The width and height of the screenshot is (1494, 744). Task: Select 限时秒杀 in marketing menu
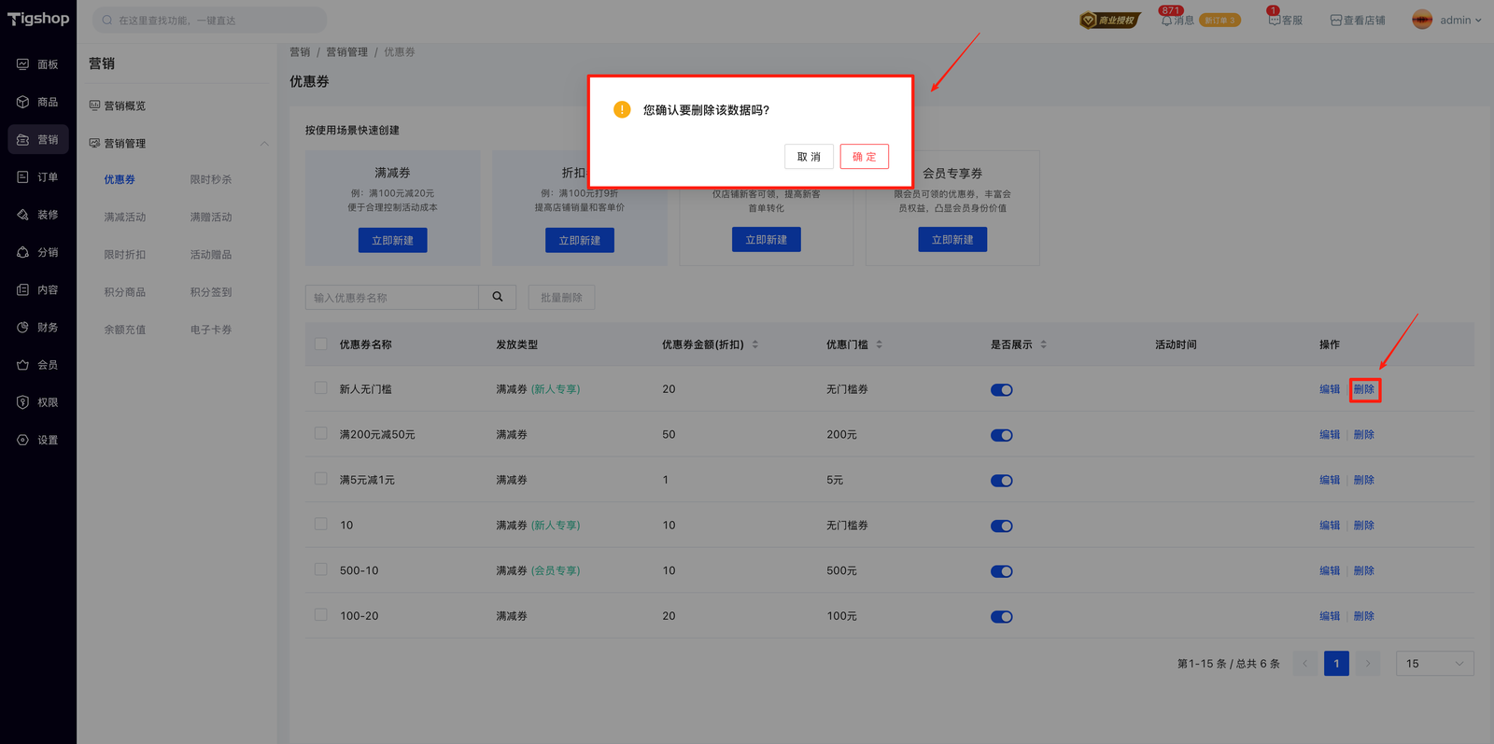[211, 179]
